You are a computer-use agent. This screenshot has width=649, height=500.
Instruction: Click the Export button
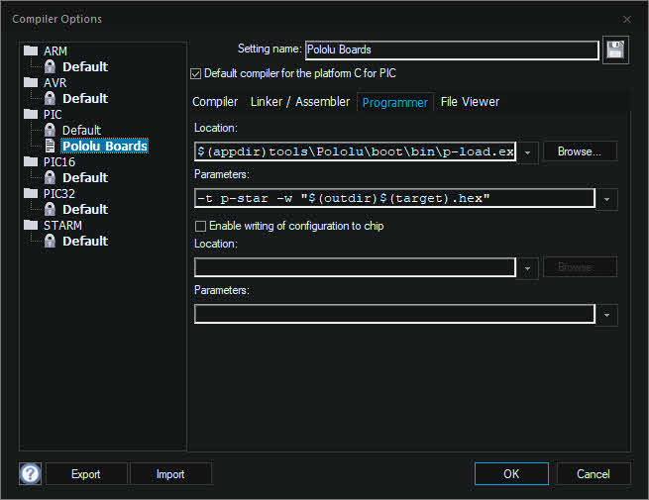click(x=85, y=474)
